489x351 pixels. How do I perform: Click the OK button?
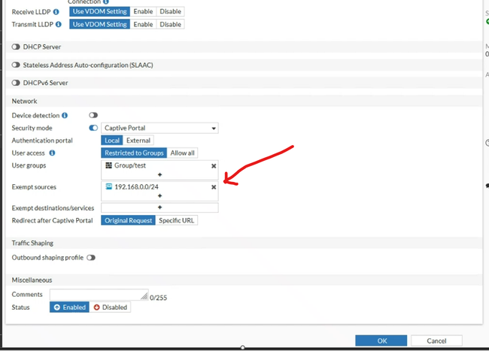point(381,340)
